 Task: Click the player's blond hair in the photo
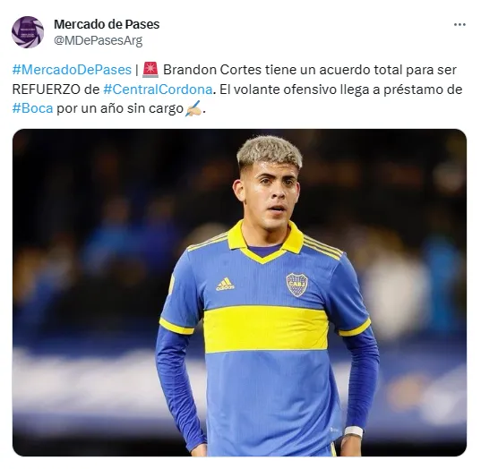click(270, 152)
